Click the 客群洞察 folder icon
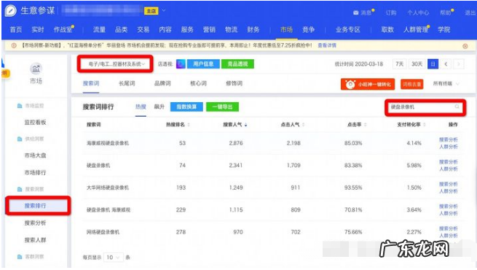Image resolution: width=477 pixels, height=270 pixels. pyautogui.click(x=20, y=257)
